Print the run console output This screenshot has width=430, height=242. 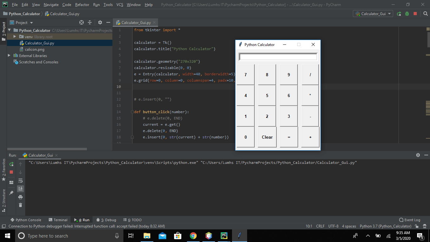point(20,197)
